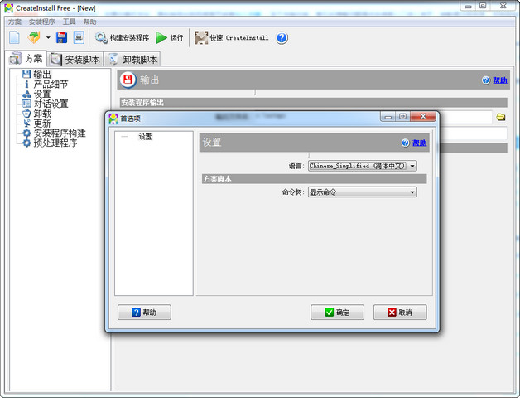Run the installer with green play icon
This screenshot has height=398, width=520.
[x=170, y=37]
